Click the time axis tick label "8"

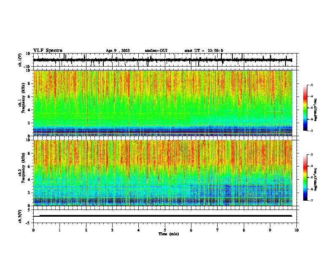pos(244,230)
